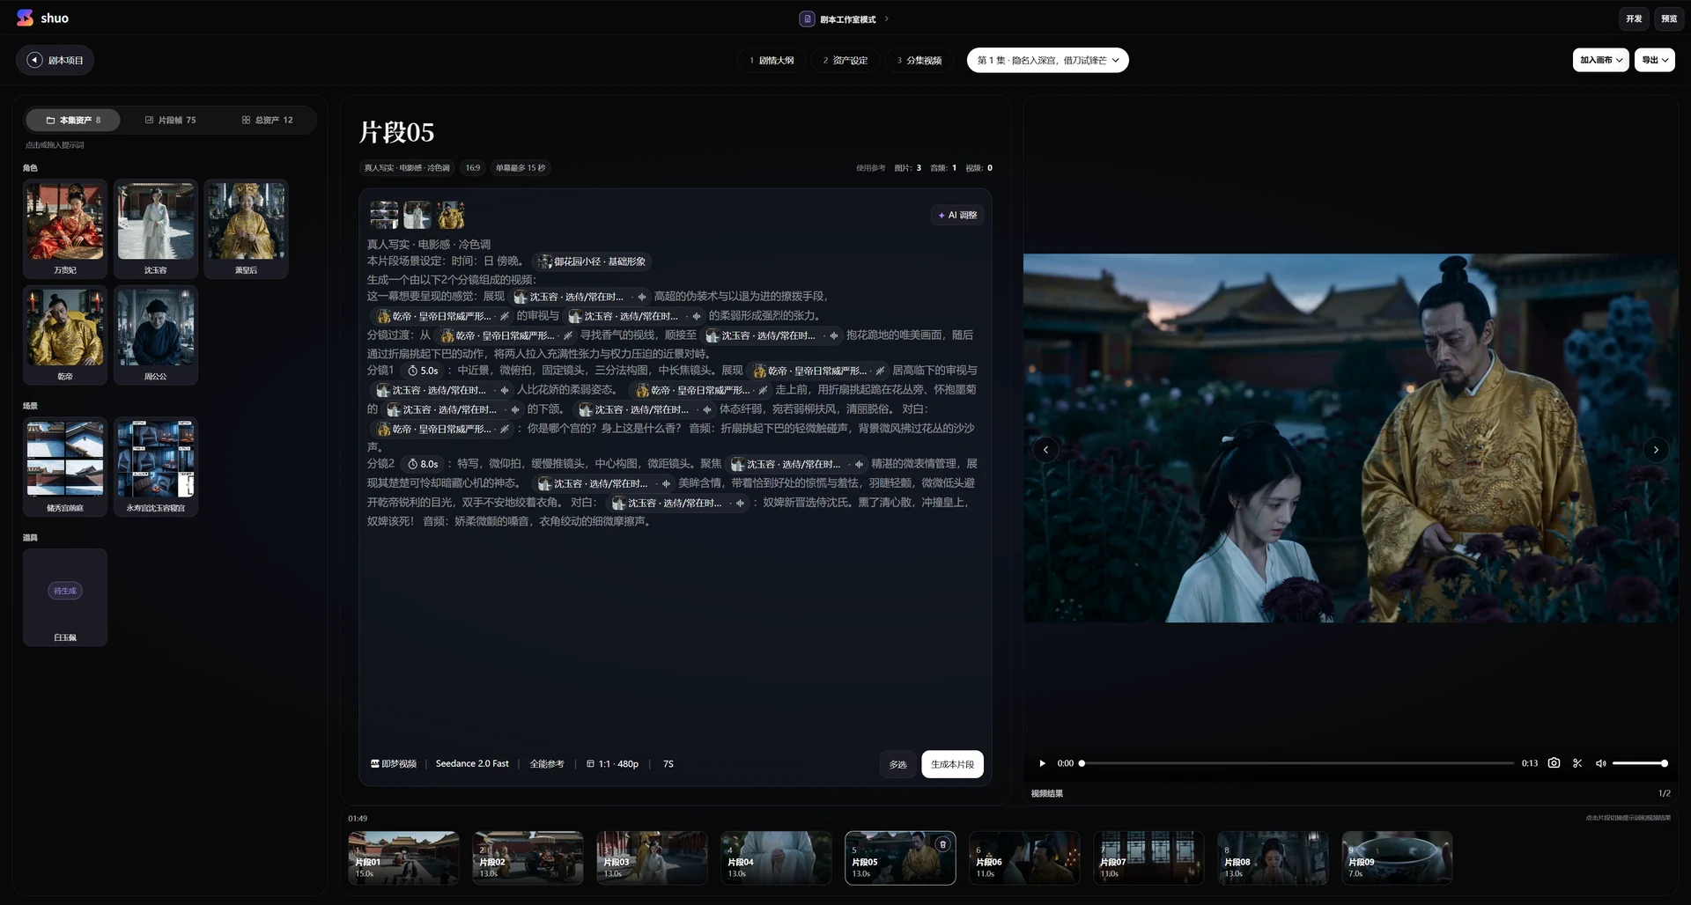
Task: Click the video progress seek bar
Action: (1296, 763)
